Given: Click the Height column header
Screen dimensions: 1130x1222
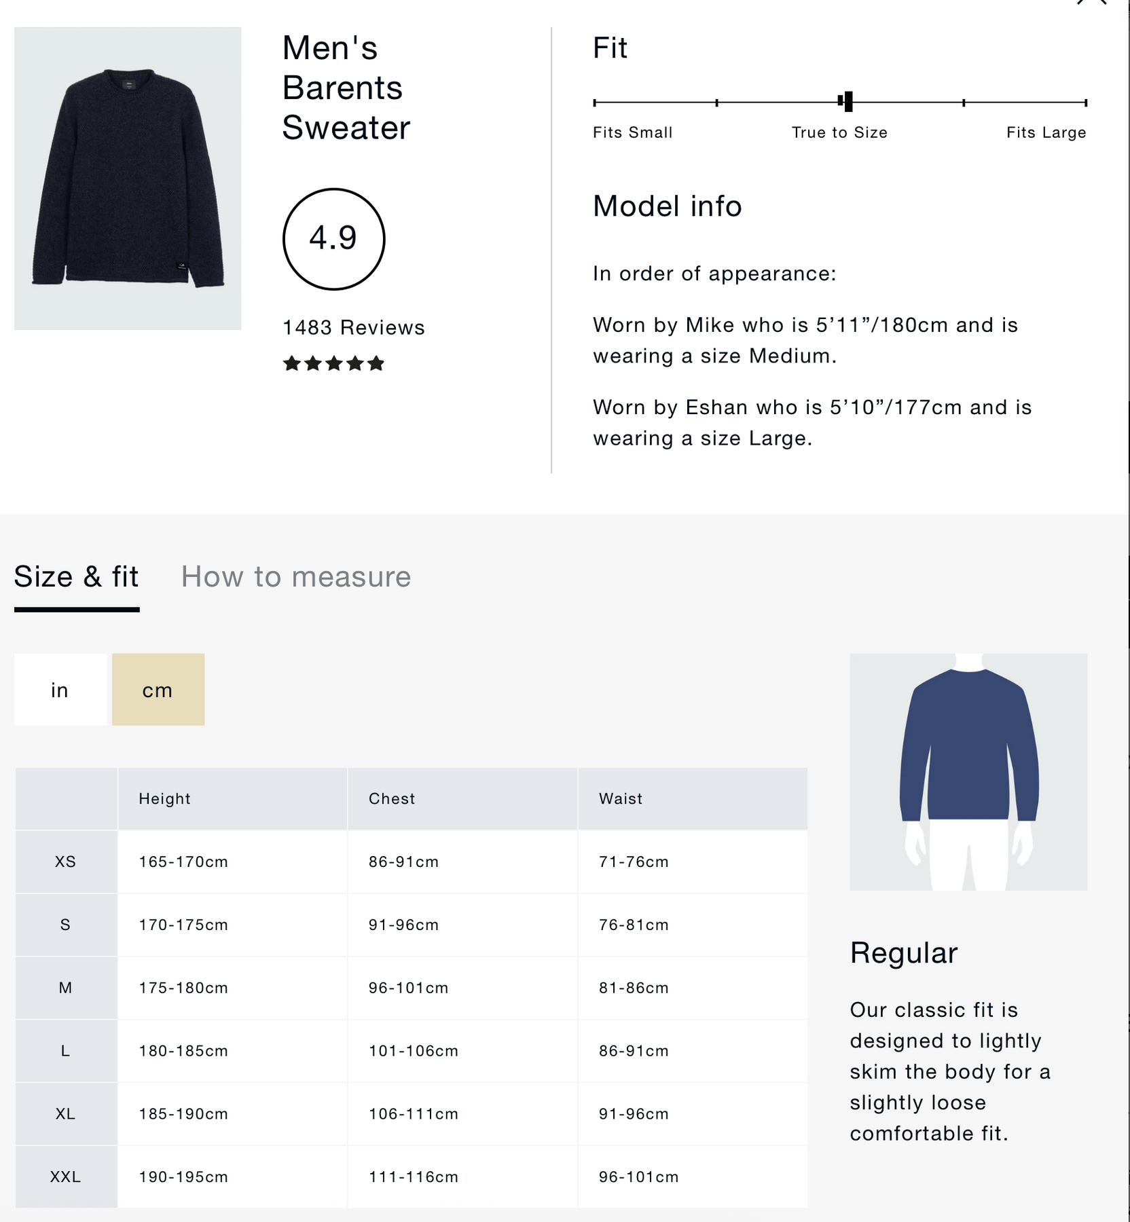Looking at the screenshot, I should (164, 799).
